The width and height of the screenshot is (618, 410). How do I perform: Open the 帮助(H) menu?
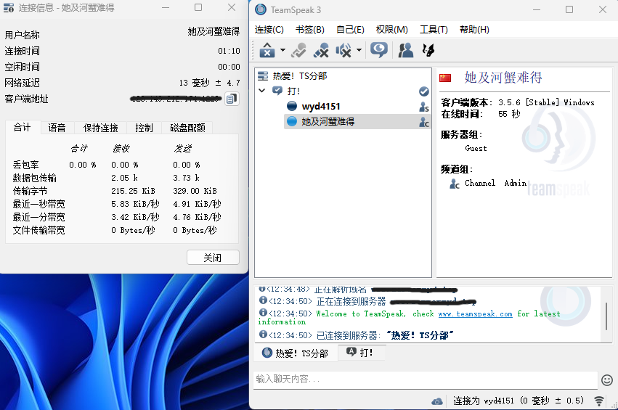tap(474, 30)
